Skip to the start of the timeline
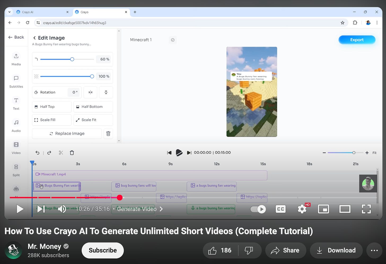Viewport: 386px width, 264px height. (x=169, y=153)
